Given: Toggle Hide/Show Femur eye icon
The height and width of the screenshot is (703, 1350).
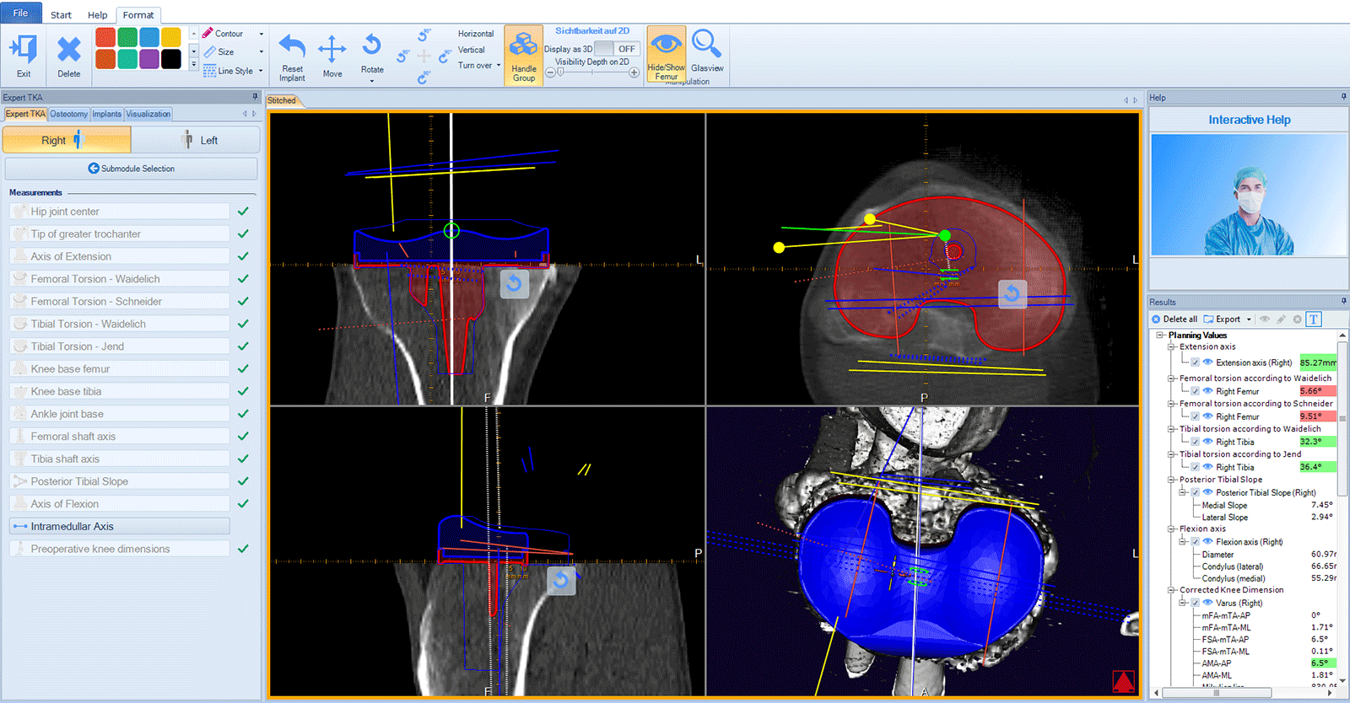Looking at the screenshot, I should pos(667,43).
